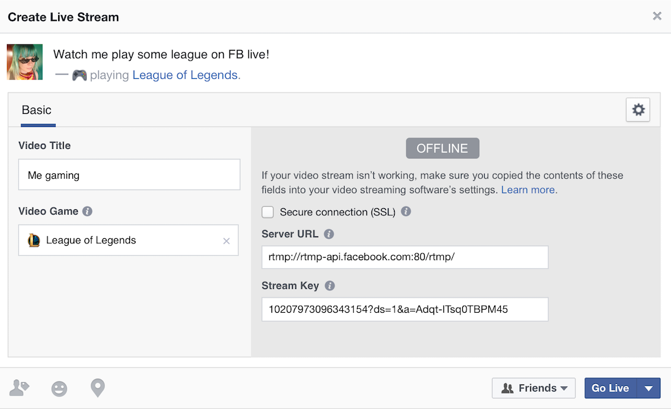
Task: Open the Friends audience dropdown
Action: (x=533, y=388)
